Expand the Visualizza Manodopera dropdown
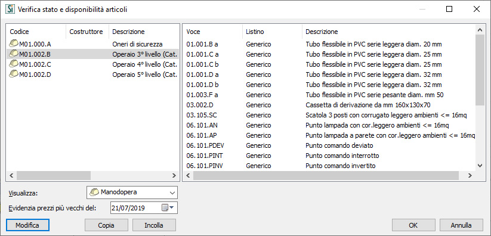 [132, 192]
